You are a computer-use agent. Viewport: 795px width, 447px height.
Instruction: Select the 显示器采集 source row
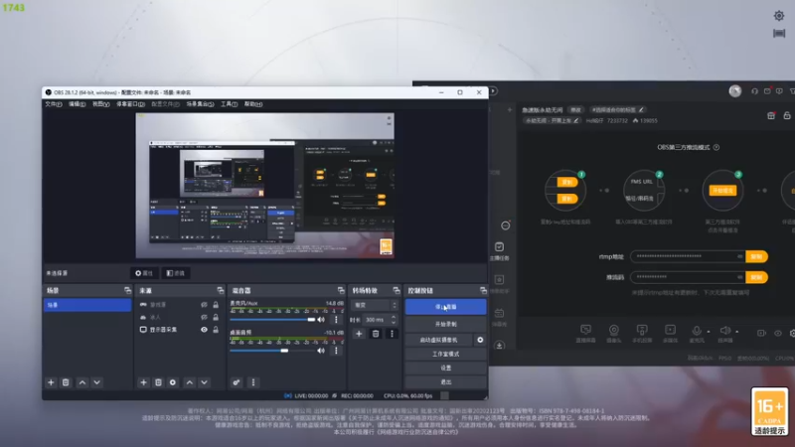tap(180, 330)
